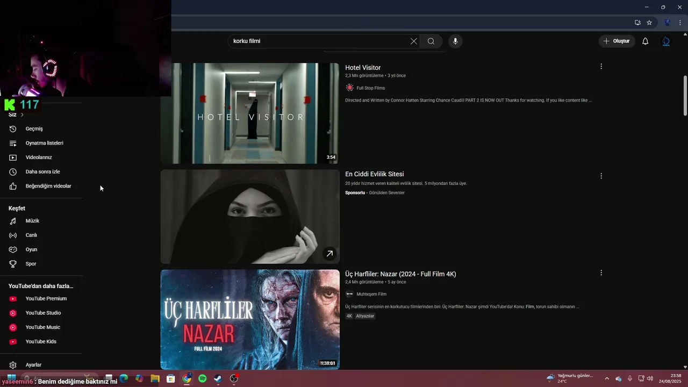Open the weather widget Yağmurlu günler

[570, 378]
